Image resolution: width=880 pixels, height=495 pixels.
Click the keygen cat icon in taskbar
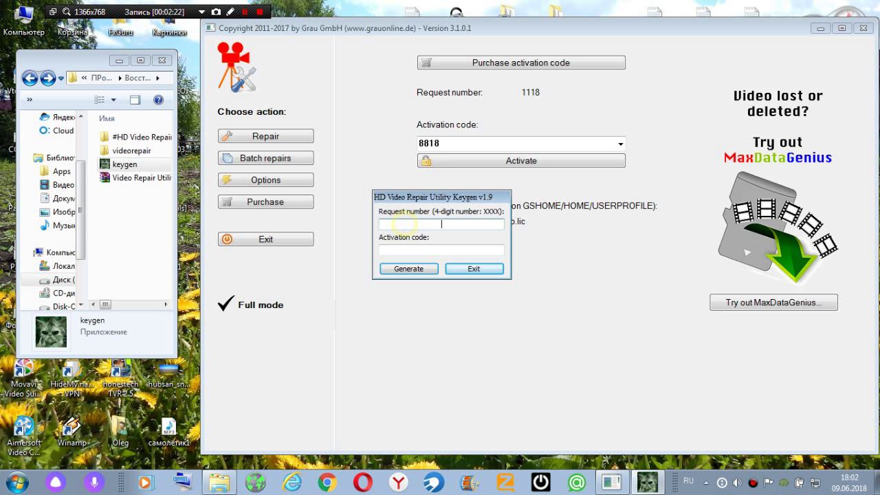pos(647,482)
